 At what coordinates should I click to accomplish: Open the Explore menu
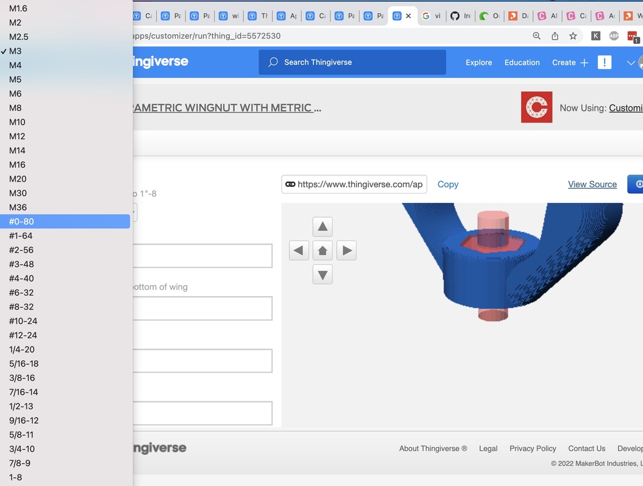click(478, 62)
